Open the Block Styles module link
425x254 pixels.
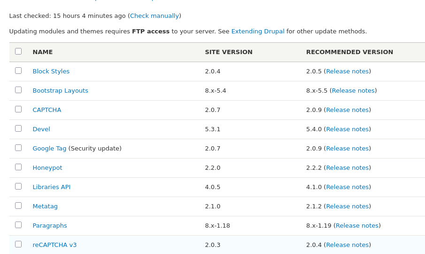(x=51, y=71)
